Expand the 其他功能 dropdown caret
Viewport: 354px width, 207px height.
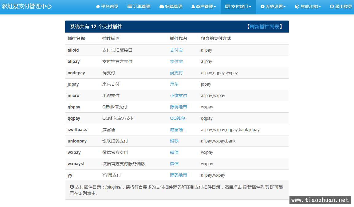coord(320,7)
